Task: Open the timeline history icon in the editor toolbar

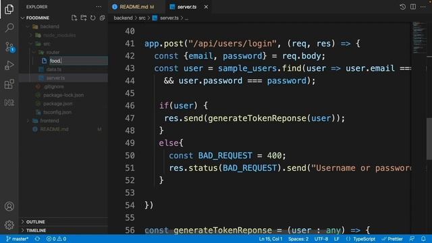Action: (402, 7)
